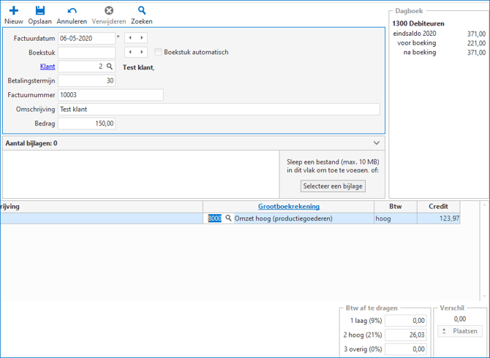
Task: Undo changes with the Annuleren icon
Action: click(x=72, y=11)
